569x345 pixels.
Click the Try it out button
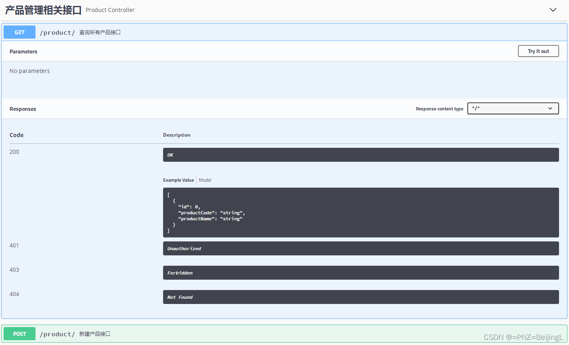(x=538, y=51)
